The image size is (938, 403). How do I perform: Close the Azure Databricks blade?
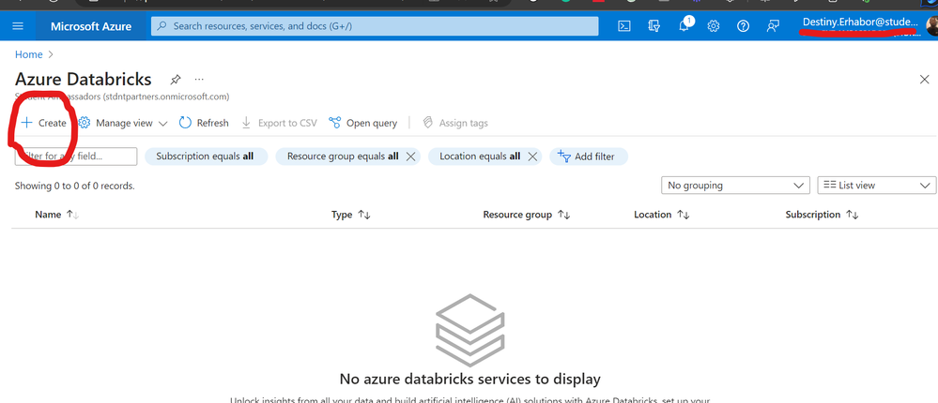924,80
